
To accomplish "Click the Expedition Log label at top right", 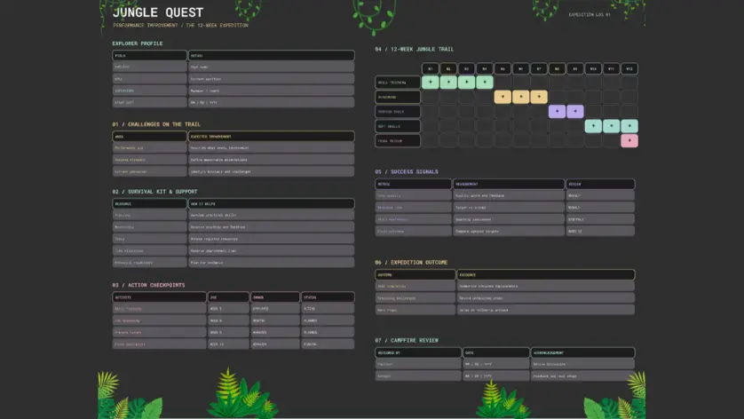I will [590, 15].
